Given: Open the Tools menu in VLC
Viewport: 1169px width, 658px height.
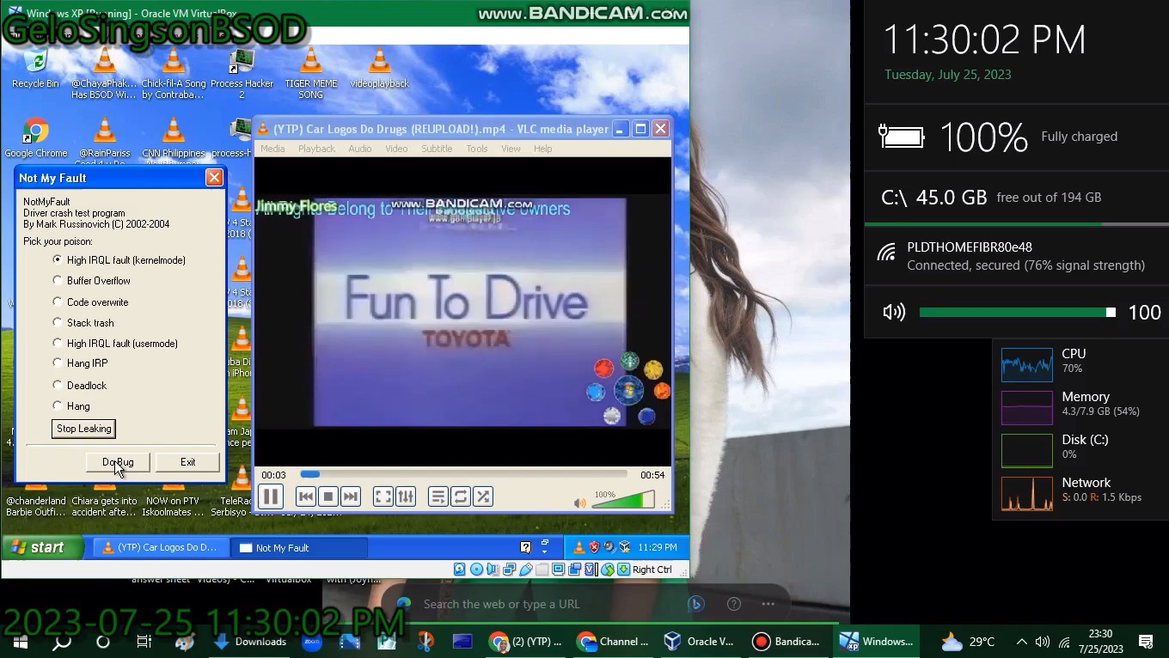Looking at the screenshot, I should click(477, 149).
